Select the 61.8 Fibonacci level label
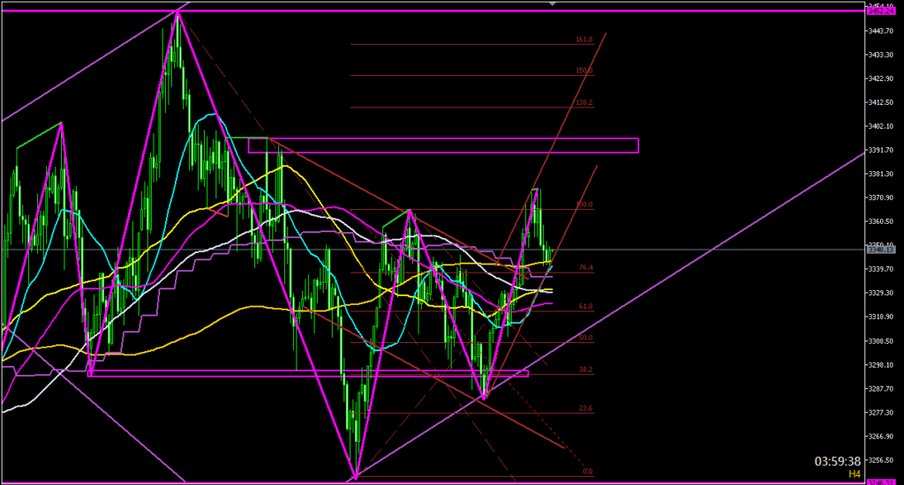Screen dimensions: 904x485 pos(586,307)
